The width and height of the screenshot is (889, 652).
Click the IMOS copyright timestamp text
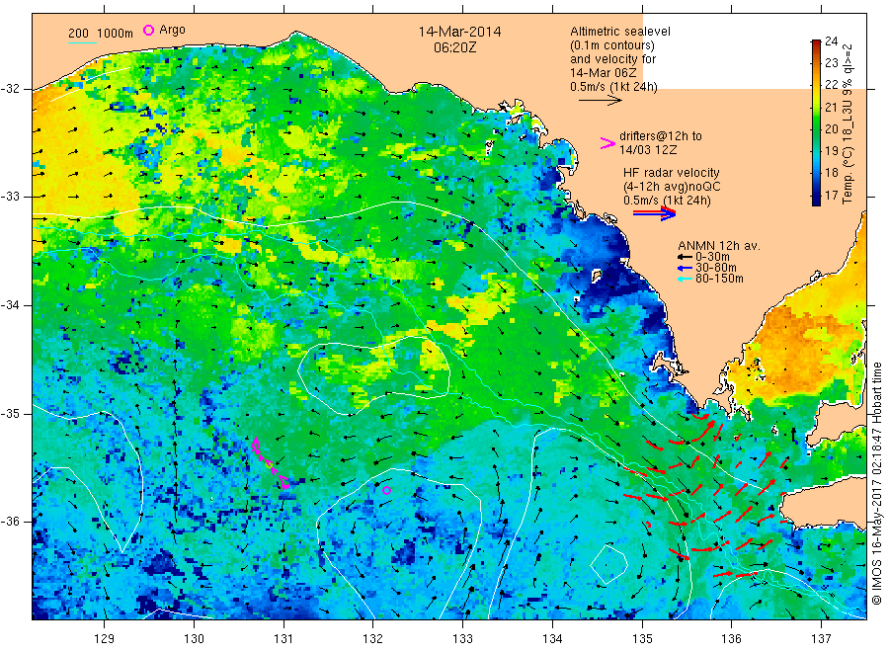(877, 484)
